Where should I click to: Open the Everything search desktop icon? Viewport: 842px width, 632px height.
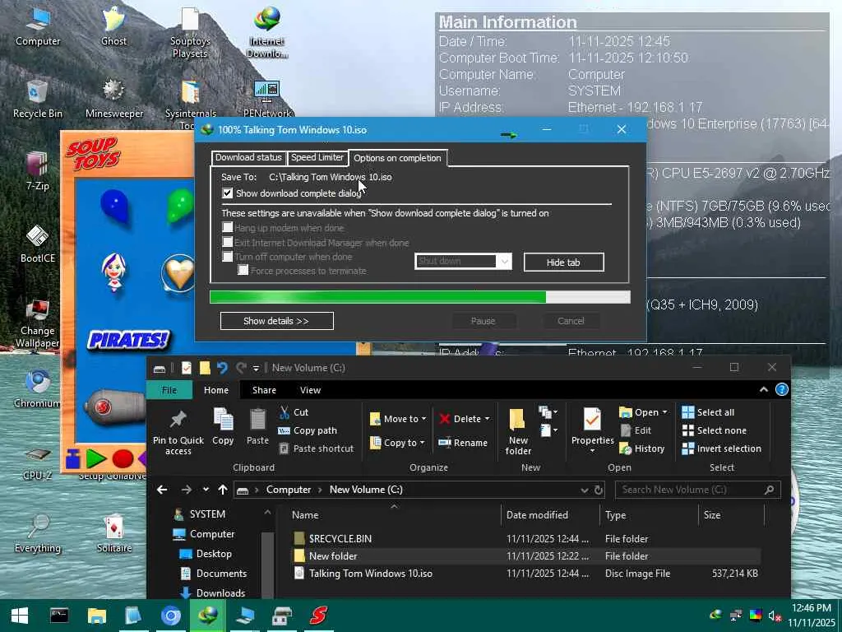[38, 533]
